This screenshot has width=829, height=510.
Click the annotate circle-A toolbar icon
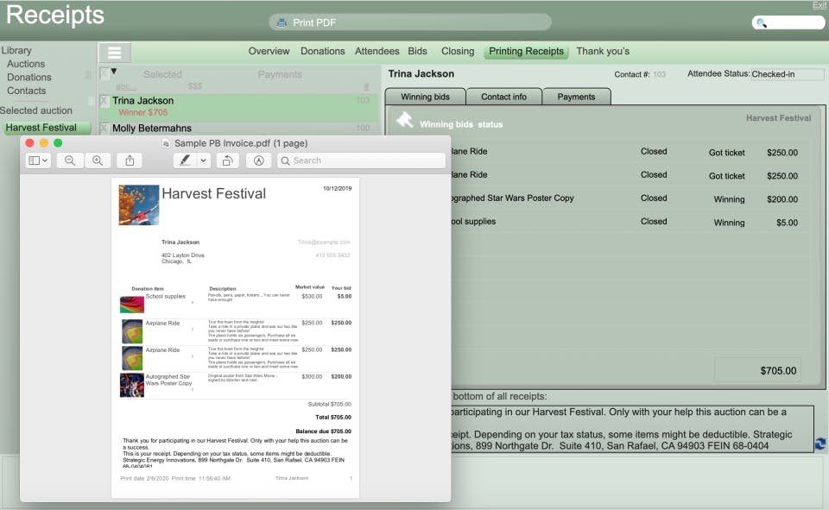(x=258, y=161)
